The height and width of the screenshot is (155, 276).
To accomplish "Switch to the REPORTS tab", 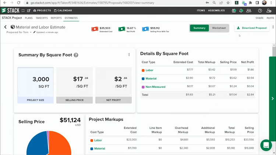I will [56, 18].
